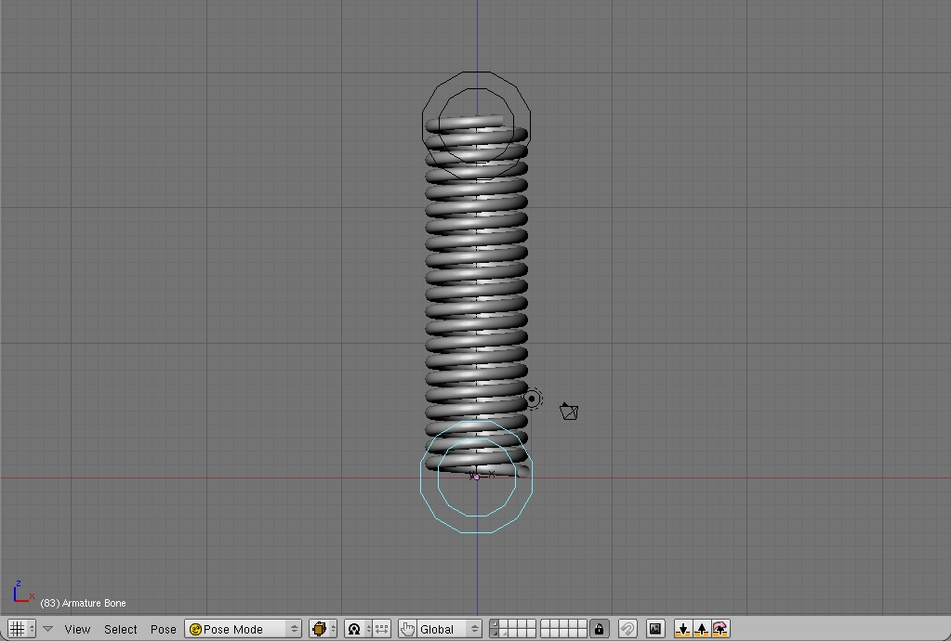Paste pose with the up-arrow icon

[x=702, y=629]
